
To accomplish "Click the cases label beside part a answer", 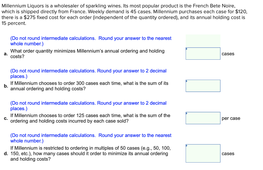I will [x=228, y=54].
